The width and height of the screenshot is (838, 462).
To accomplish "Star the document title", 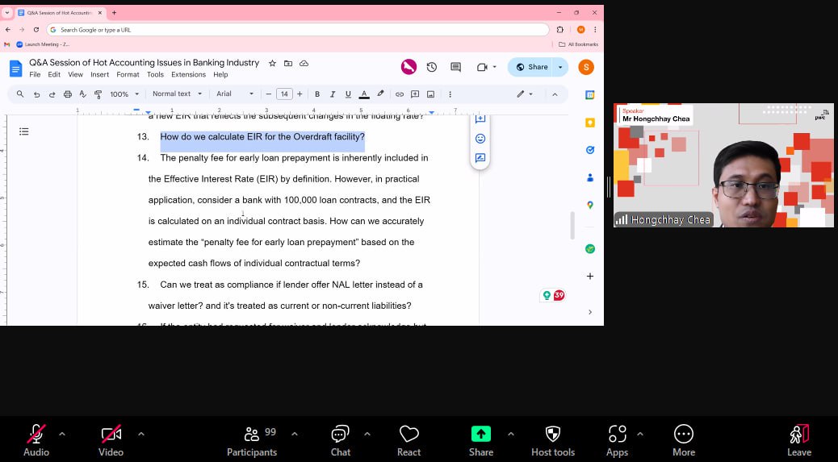I will click(x=272, y=64).
